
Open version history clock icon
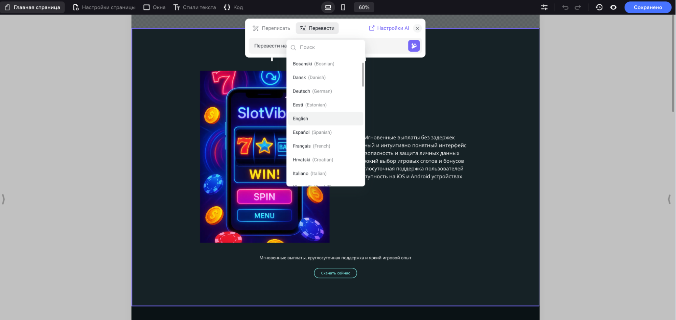(599, 7)
